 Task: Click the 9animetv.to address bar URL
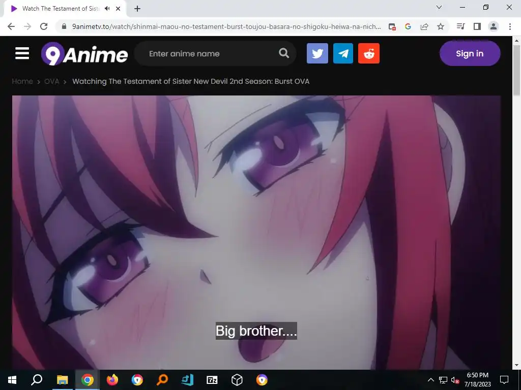click(226, 26)
